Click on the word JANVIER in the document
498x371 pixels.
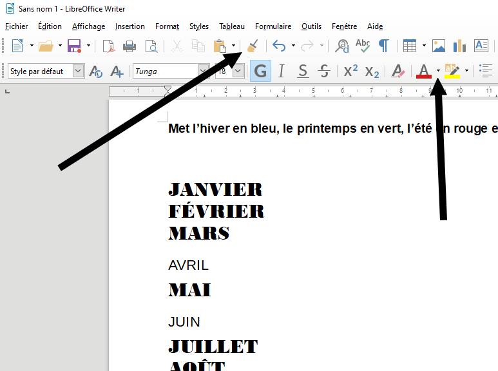tap(215, 189)
